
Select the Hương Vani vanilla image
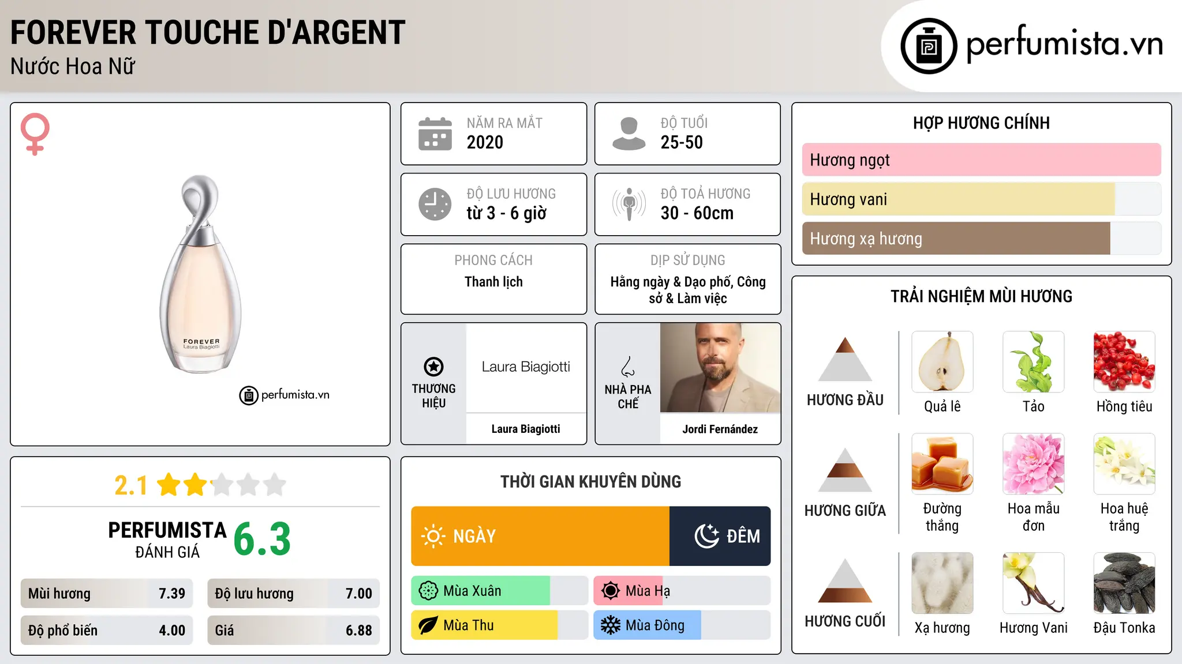point(1034,583)
